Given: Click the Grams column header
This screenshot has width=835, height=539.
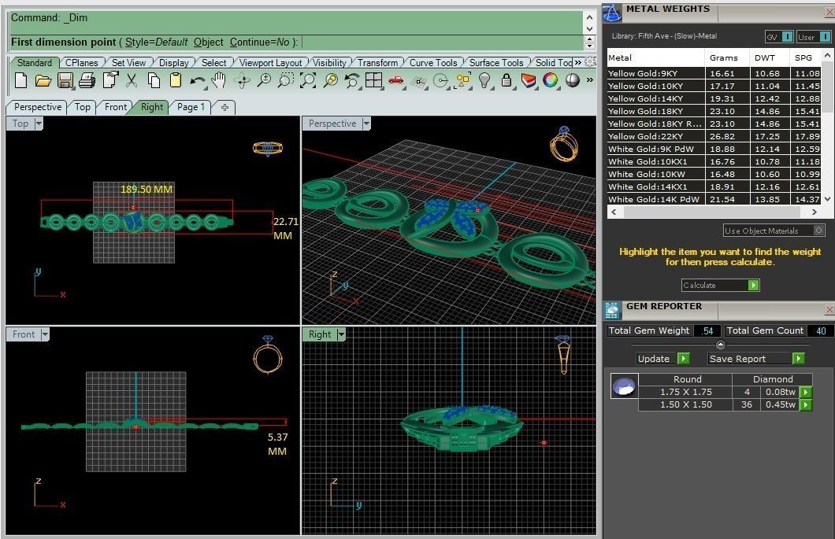Looking at the screenshot, I should point(727,57).
